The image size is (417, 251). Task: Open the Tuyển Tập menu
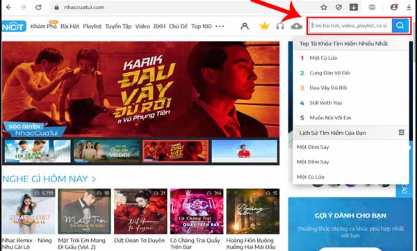pos(118,26)
